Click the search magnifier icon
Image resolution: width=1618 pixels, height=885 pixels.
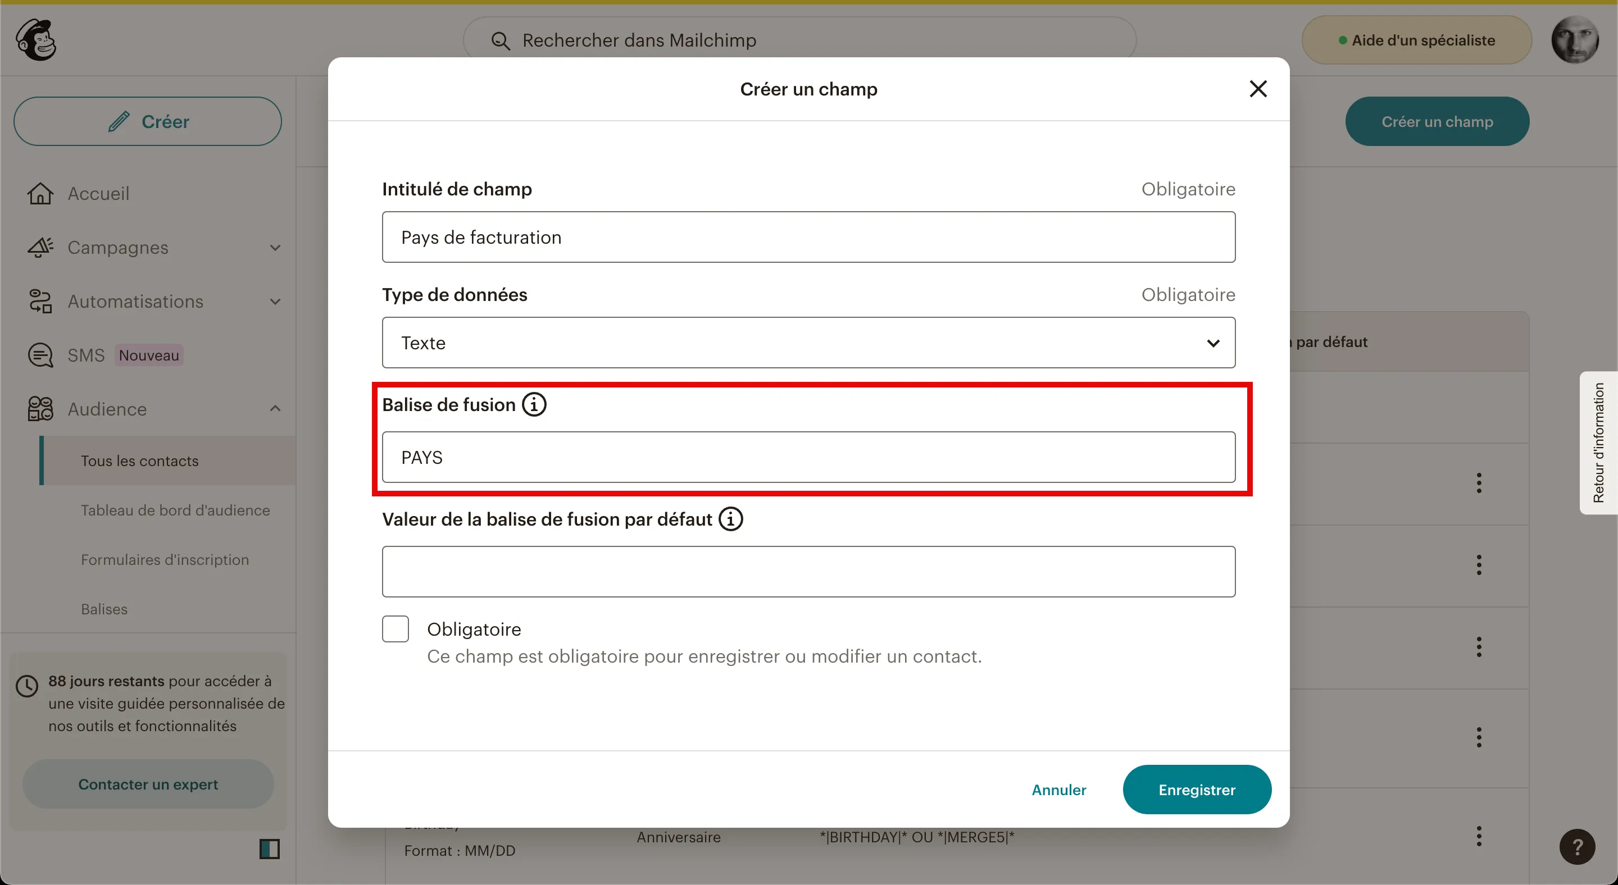tap(501, 41)
